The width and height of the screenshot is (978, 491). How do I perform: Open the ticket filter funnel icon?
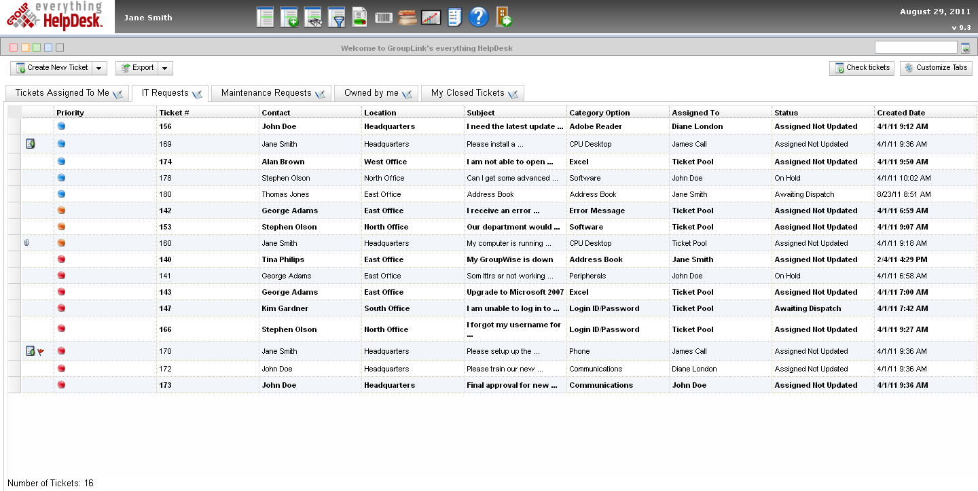[336, 17]
